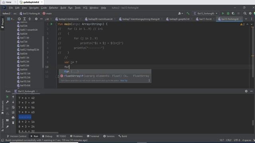Open Run panel settings gear

point(246,91)
